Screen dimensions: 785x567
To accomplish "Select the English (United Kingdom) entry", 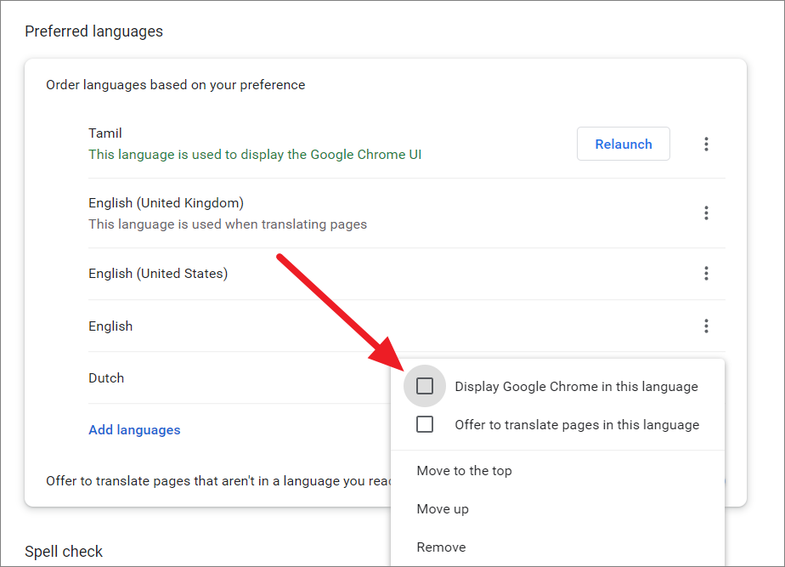I will point(166,203).
